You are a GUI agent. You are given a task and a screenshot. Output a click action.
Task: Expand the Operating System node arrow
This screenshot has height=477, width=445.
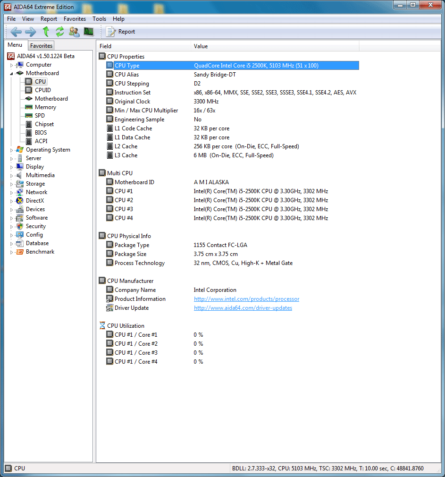point(11,150)
